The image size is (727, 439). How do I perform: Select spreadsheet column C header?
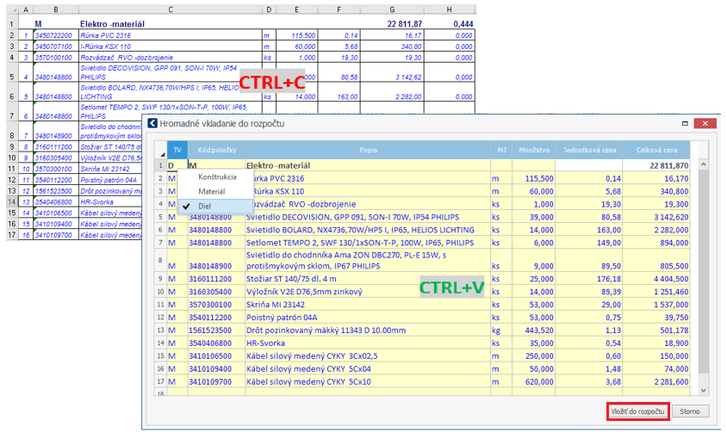tap(171, 9)
